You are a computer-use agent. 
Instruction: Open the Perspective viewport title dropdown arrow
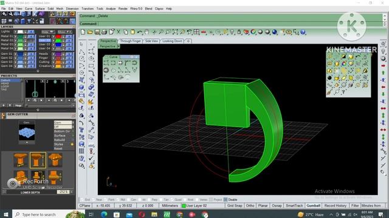[x=119, y=46]
